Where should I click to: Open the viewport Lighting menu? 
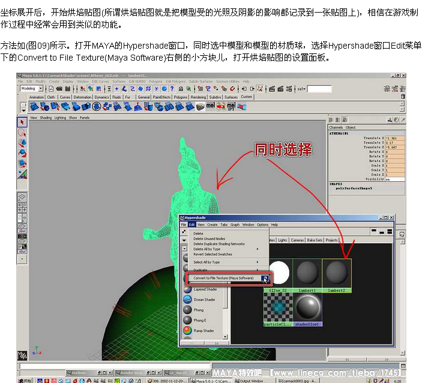pyautogui.click(x=60, y=118)
